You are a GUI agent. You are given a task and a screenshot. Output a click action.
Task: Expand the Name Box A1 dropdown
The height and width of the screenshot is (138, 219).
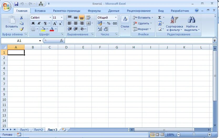coord(40,41)
